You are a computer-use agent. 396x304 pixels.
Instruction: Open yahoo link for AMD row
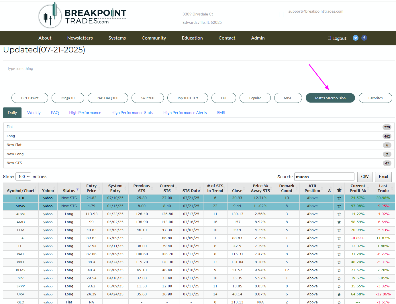tap(48, 222)
